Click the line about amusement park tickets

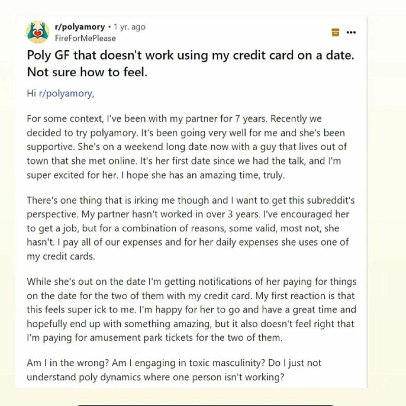155,337
